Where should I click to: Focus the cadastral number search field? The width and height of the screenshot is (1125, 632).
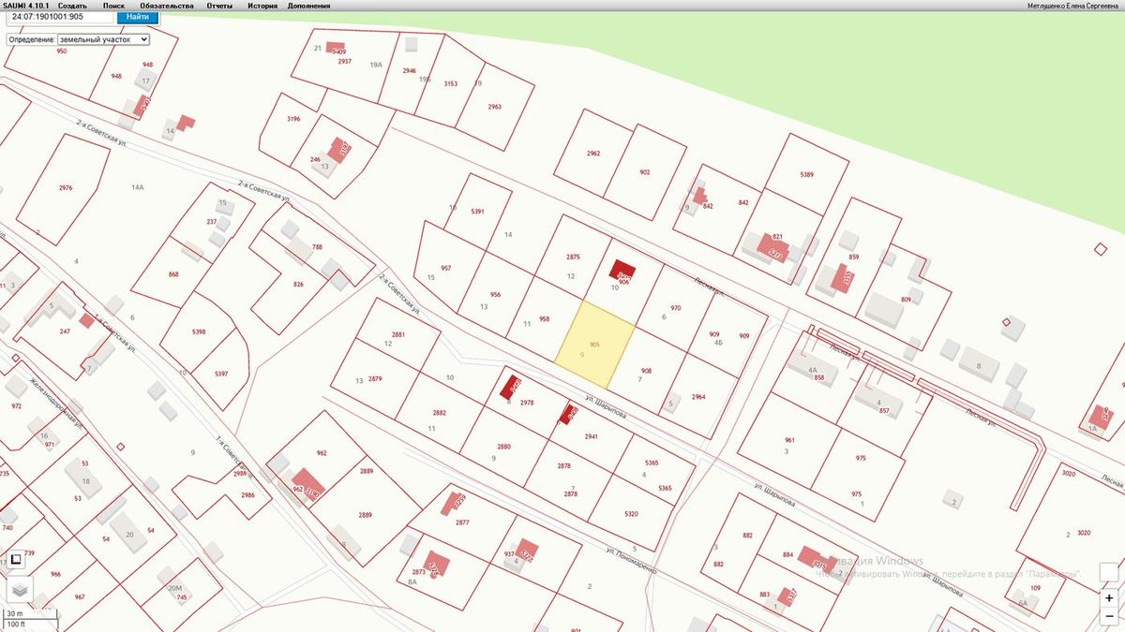62,17
